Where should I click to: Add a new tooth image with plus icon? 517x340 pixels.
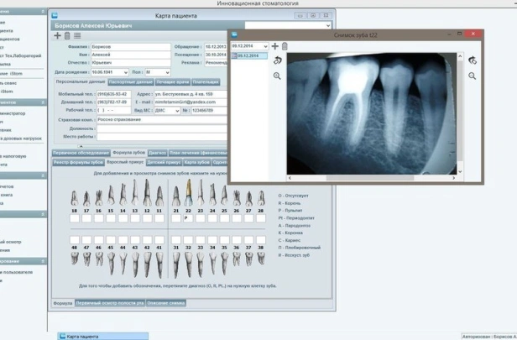(274, 46)
